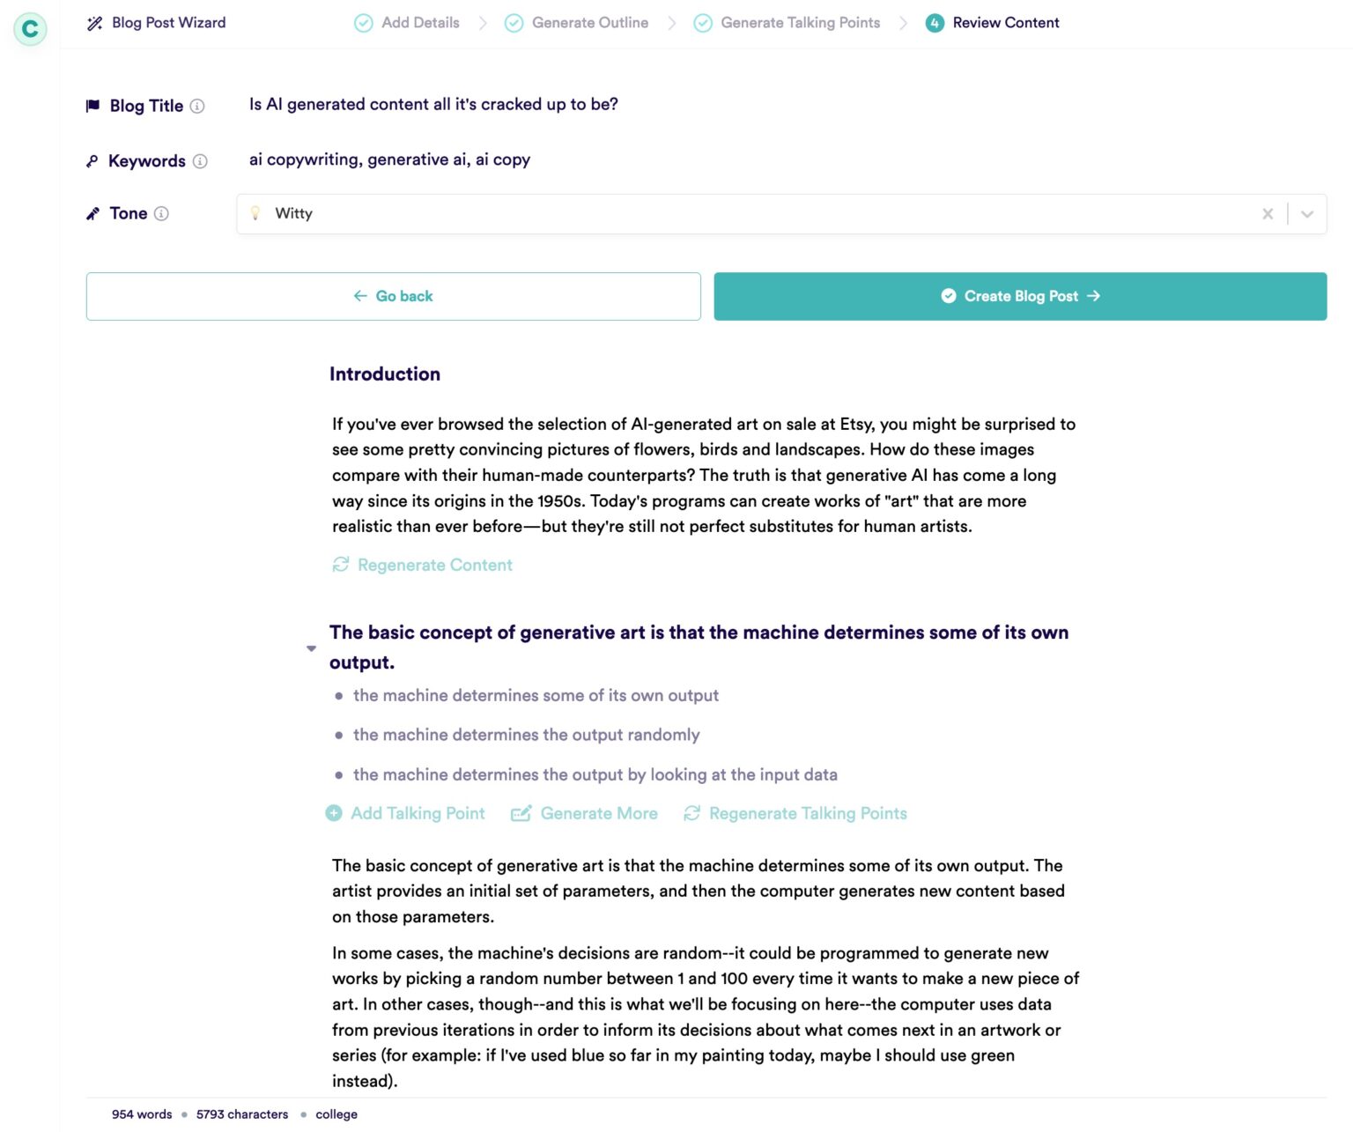
Task: Click the Keywords info icon
Action: click(x=200, y=161)
